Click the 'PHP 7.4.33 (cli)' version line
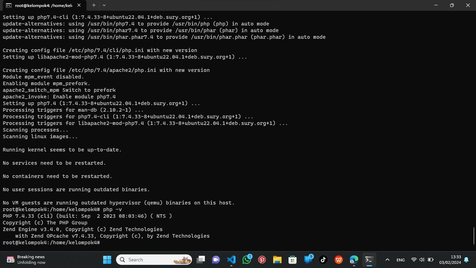Viewport: 476px width, 268px height. coord(87,216)
